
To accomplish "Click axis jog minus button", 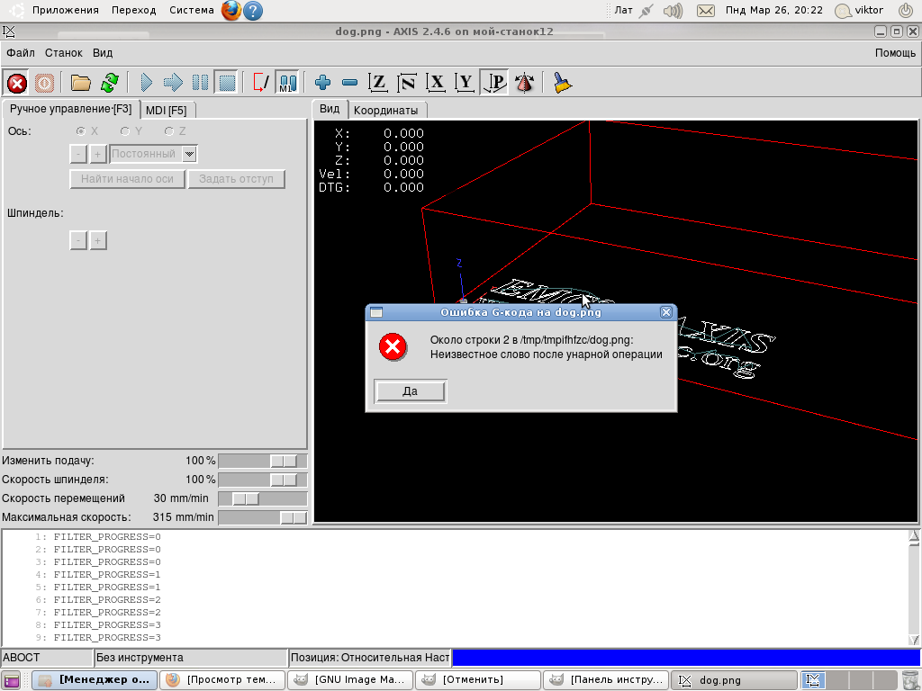I will click(x=78, y=154).
